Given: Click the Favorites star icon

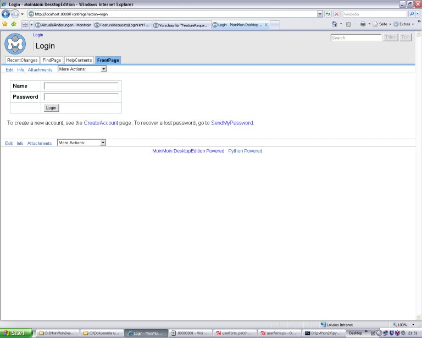Looking at the screenshot, I should click(x=5, y=24).
